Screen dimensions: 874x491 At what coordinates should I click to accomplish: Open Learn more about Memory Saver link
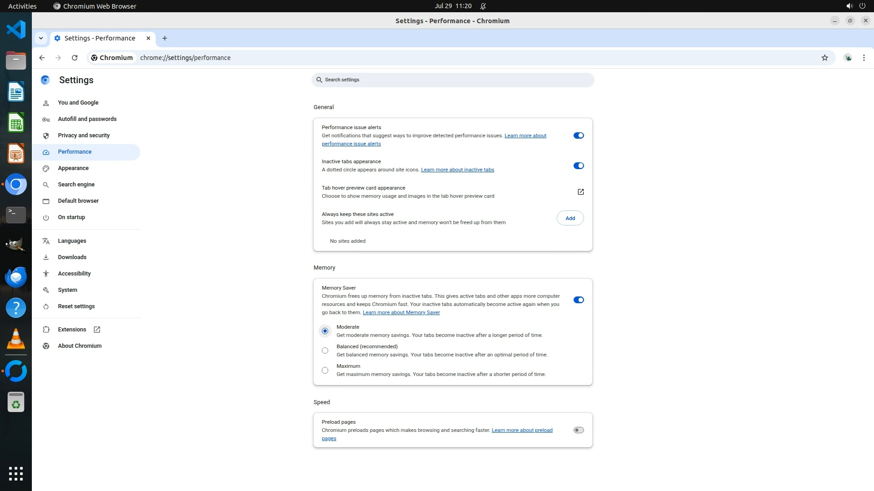(x=401, y=312)
